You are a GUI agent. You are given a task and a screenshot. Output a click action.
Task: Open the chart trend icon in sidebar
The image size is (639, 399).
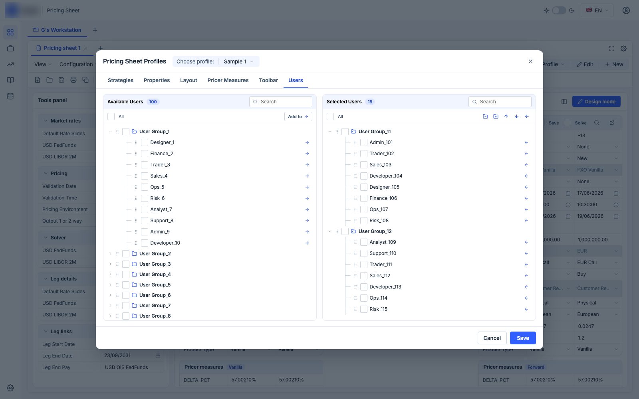(x=10, y=64)
